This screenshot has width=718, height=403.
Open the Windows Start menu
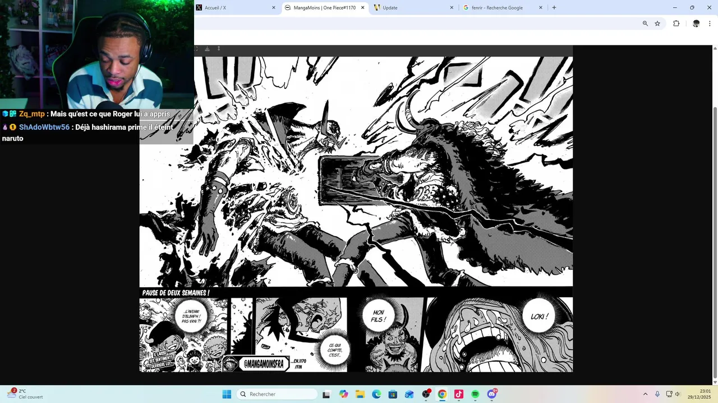pyautogui.click(x=227, y=394)
